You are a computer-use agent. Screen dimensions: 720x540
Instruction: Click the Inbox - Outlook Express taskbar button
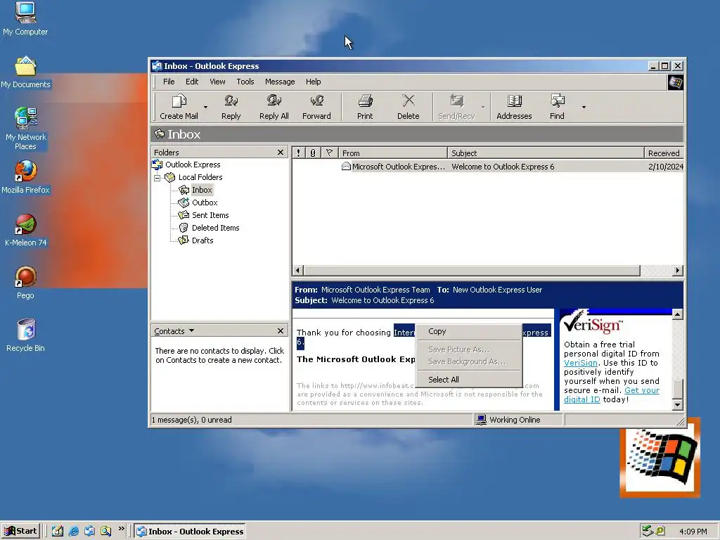click(190, 532)
